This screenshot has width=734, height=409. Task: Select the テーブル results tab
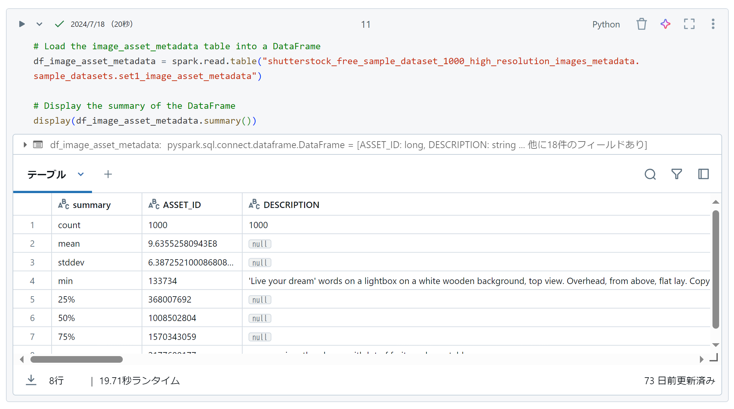(x=47, y=174)
